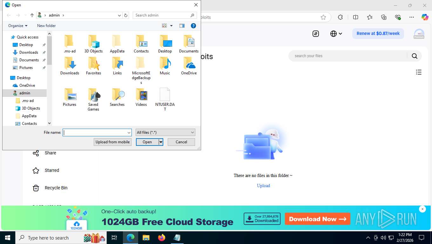Open the 3D Objects folder in file list
The height and width of the screenshot is (244, 432).
(x=93, y=44)
